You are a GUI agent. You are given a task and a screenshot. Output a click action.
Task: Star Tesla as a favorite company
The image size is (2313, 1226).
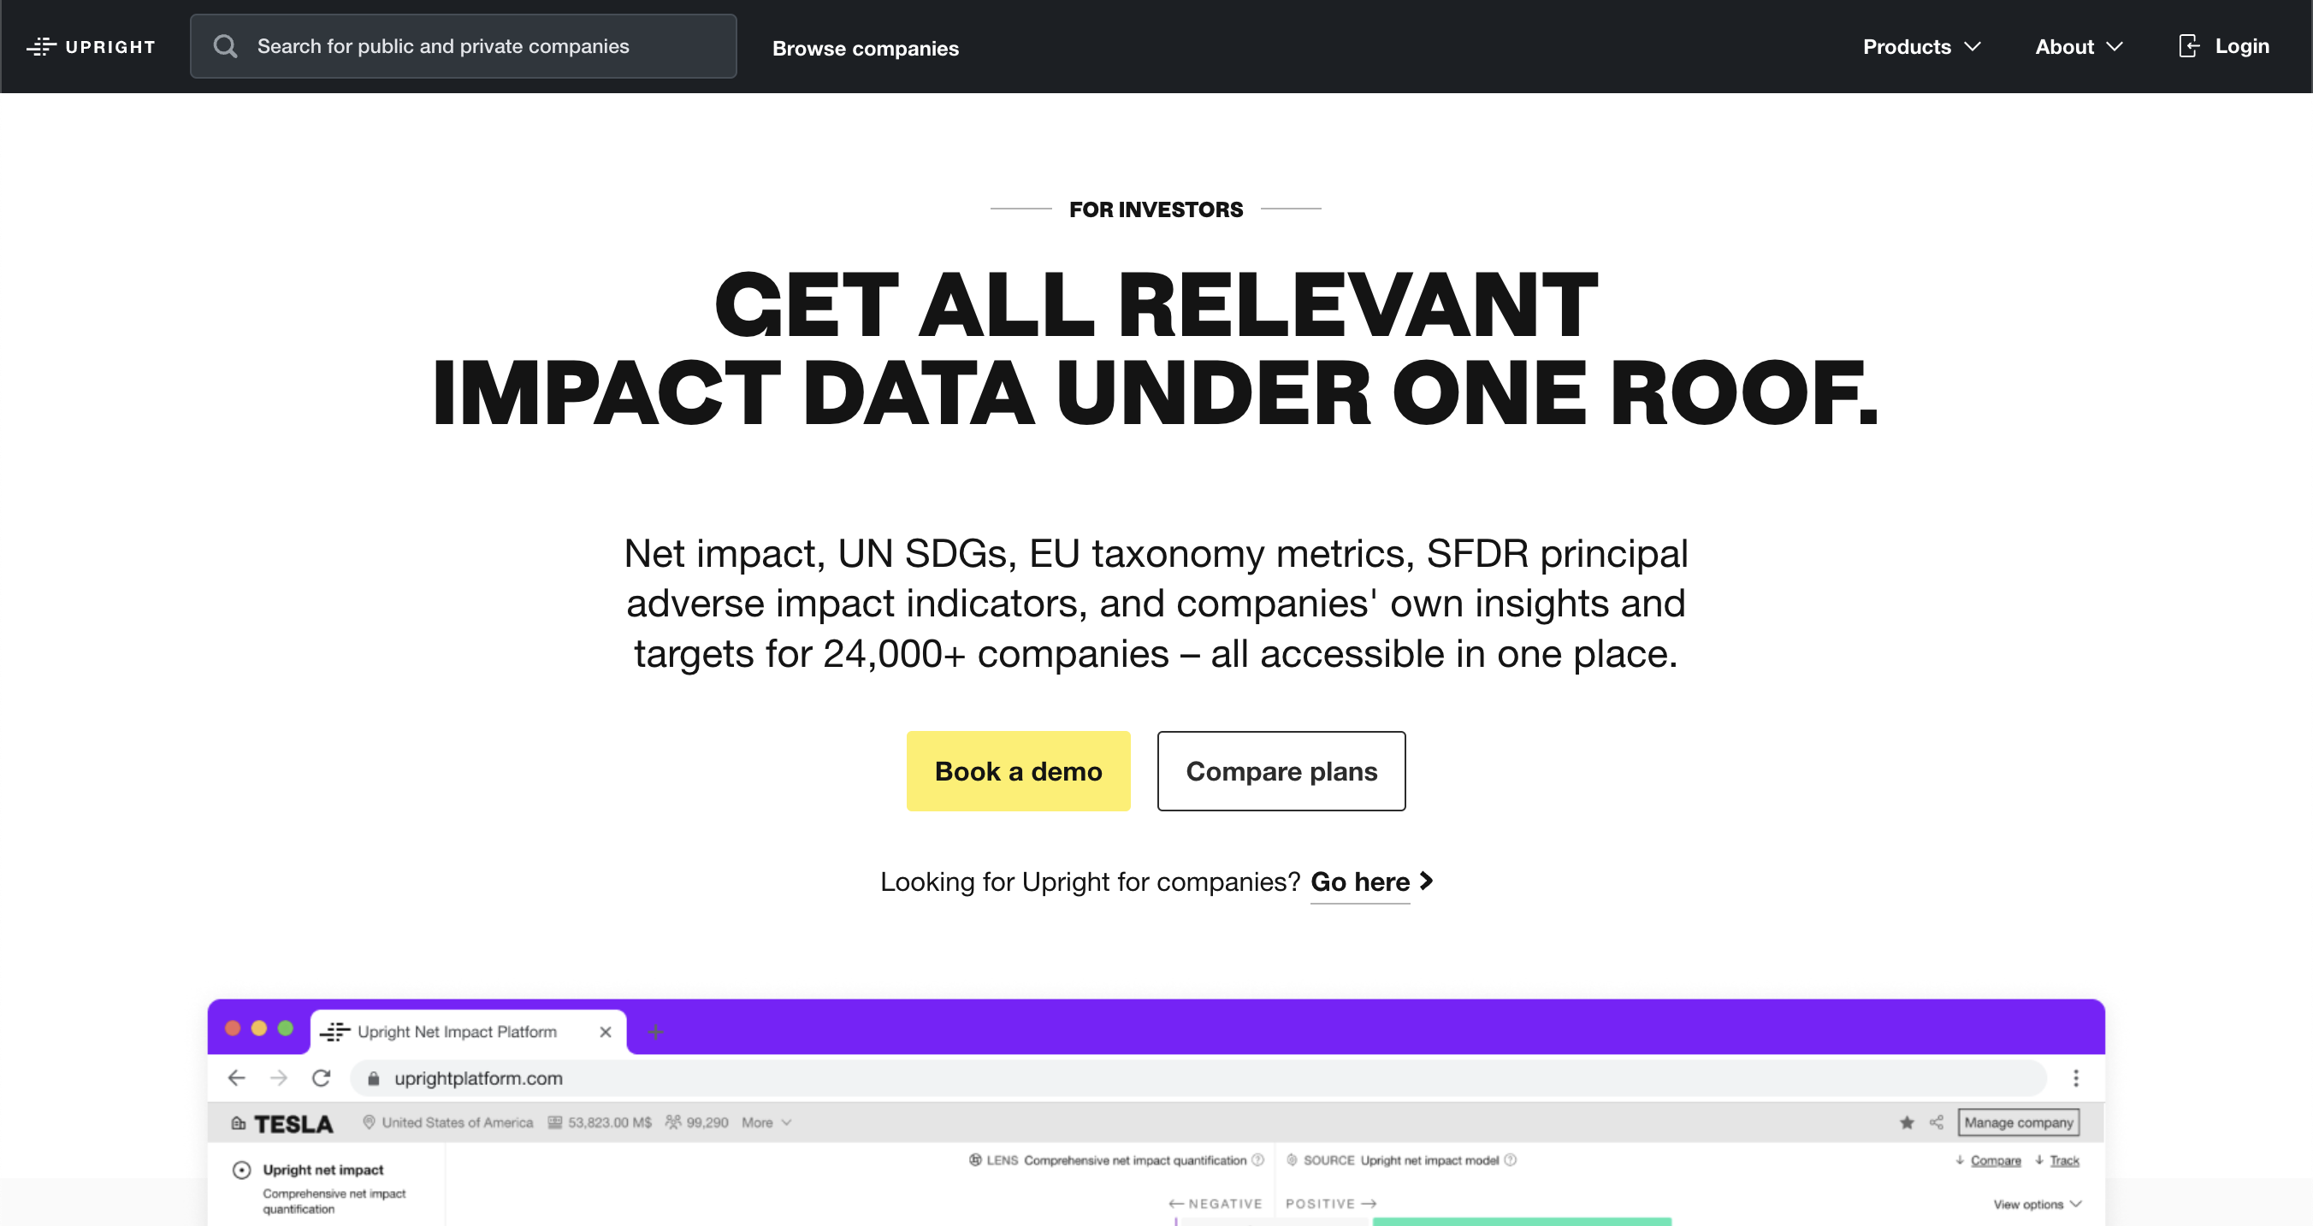pyautogui.click(x=1908, y=1122)
